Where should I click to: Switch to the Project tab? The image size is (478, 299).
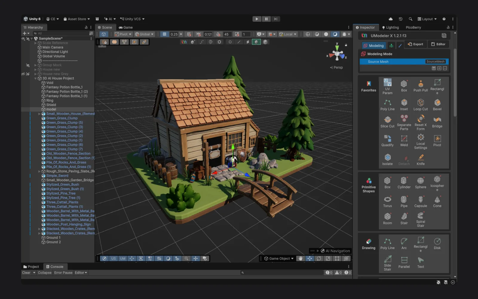31,267
